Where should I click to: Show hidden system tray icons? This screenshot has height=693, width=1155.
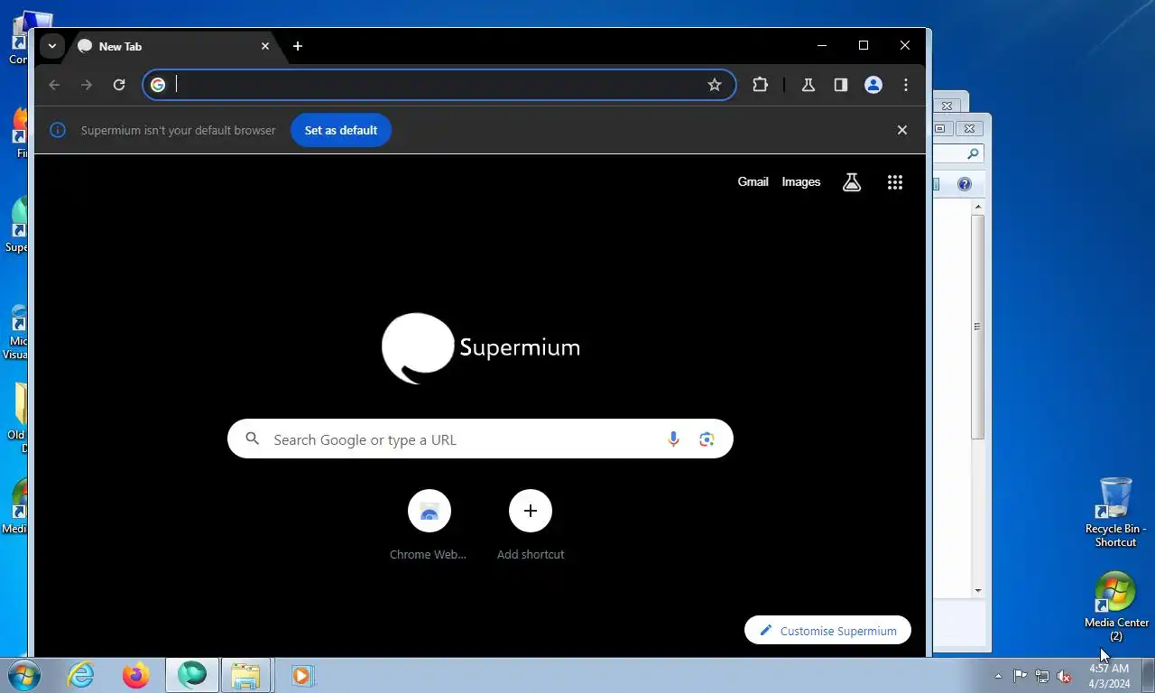click(998, 676)
